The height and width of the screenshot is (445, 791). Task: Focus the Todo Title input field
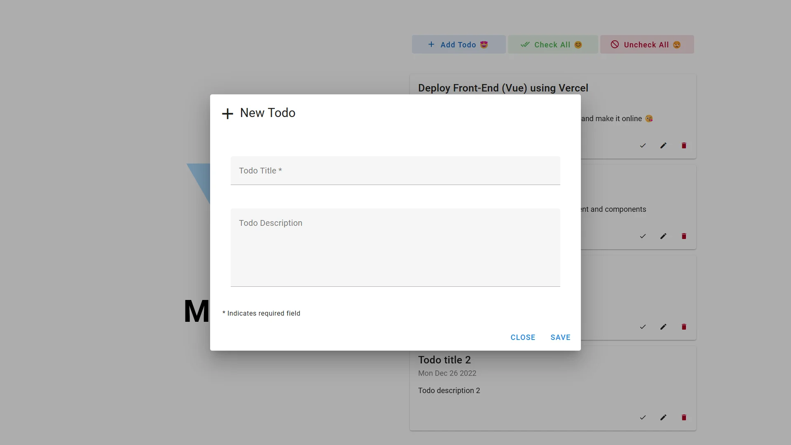[x=395, y=171]
